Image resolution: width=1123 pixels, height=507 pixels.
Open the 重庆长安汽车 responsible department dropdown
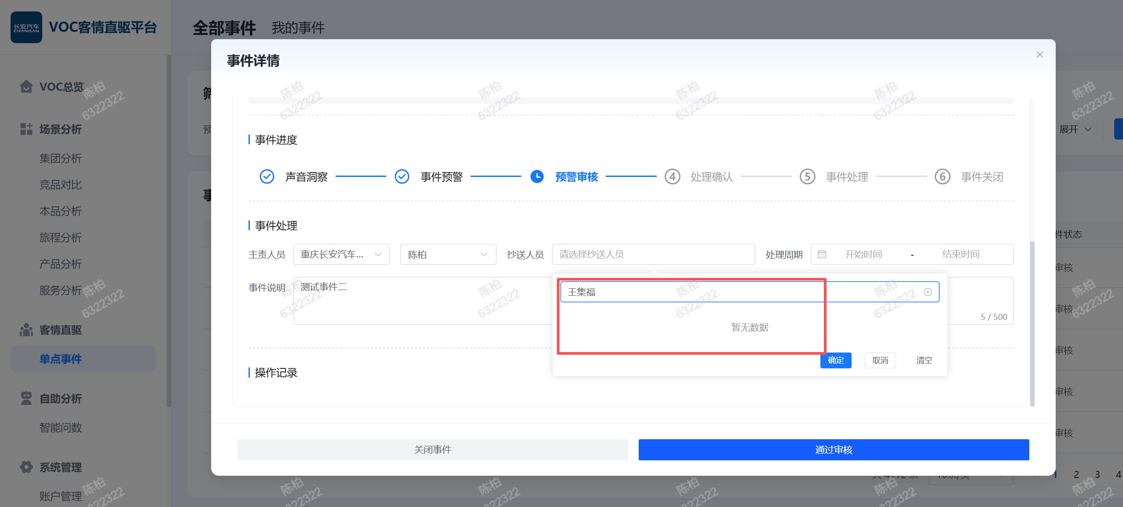tap(341, 254)
